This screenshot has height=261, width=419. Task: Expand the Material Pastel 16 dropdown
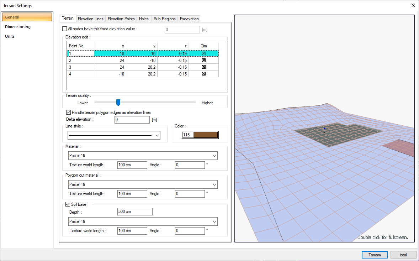point(214,156)
